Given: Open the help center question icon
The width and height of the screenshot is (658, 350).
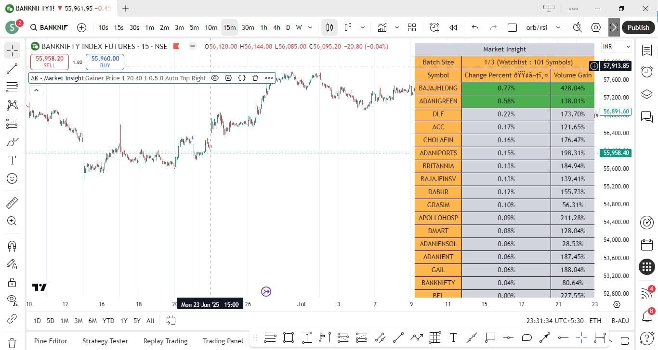Looking at the screenshot, I should (647, 338).
